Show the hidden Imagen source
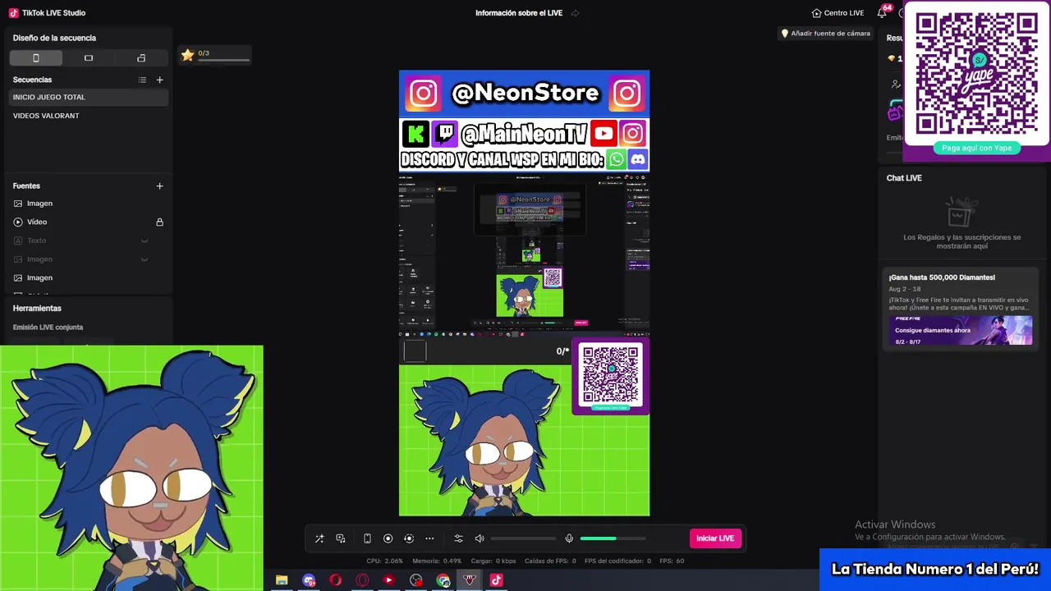Image resolution: width=1051 pixels, height=591 pixels. [x=145, y=259]
